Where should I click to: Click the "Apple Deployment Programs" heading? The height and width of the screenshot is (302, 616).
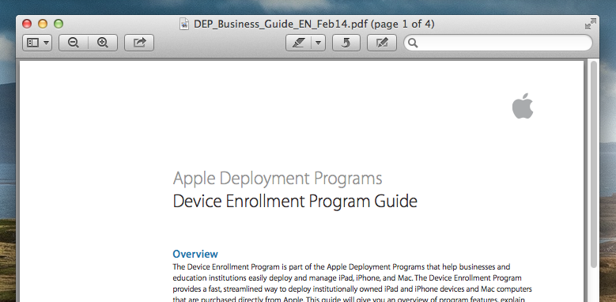pos(278,179)
